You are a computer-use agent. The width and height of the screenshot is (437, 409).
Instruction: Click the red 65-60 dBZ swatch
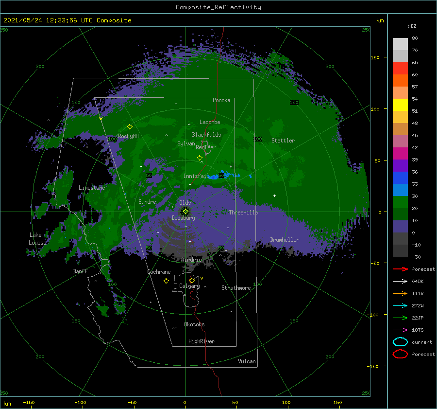click(x=400, y=69)
